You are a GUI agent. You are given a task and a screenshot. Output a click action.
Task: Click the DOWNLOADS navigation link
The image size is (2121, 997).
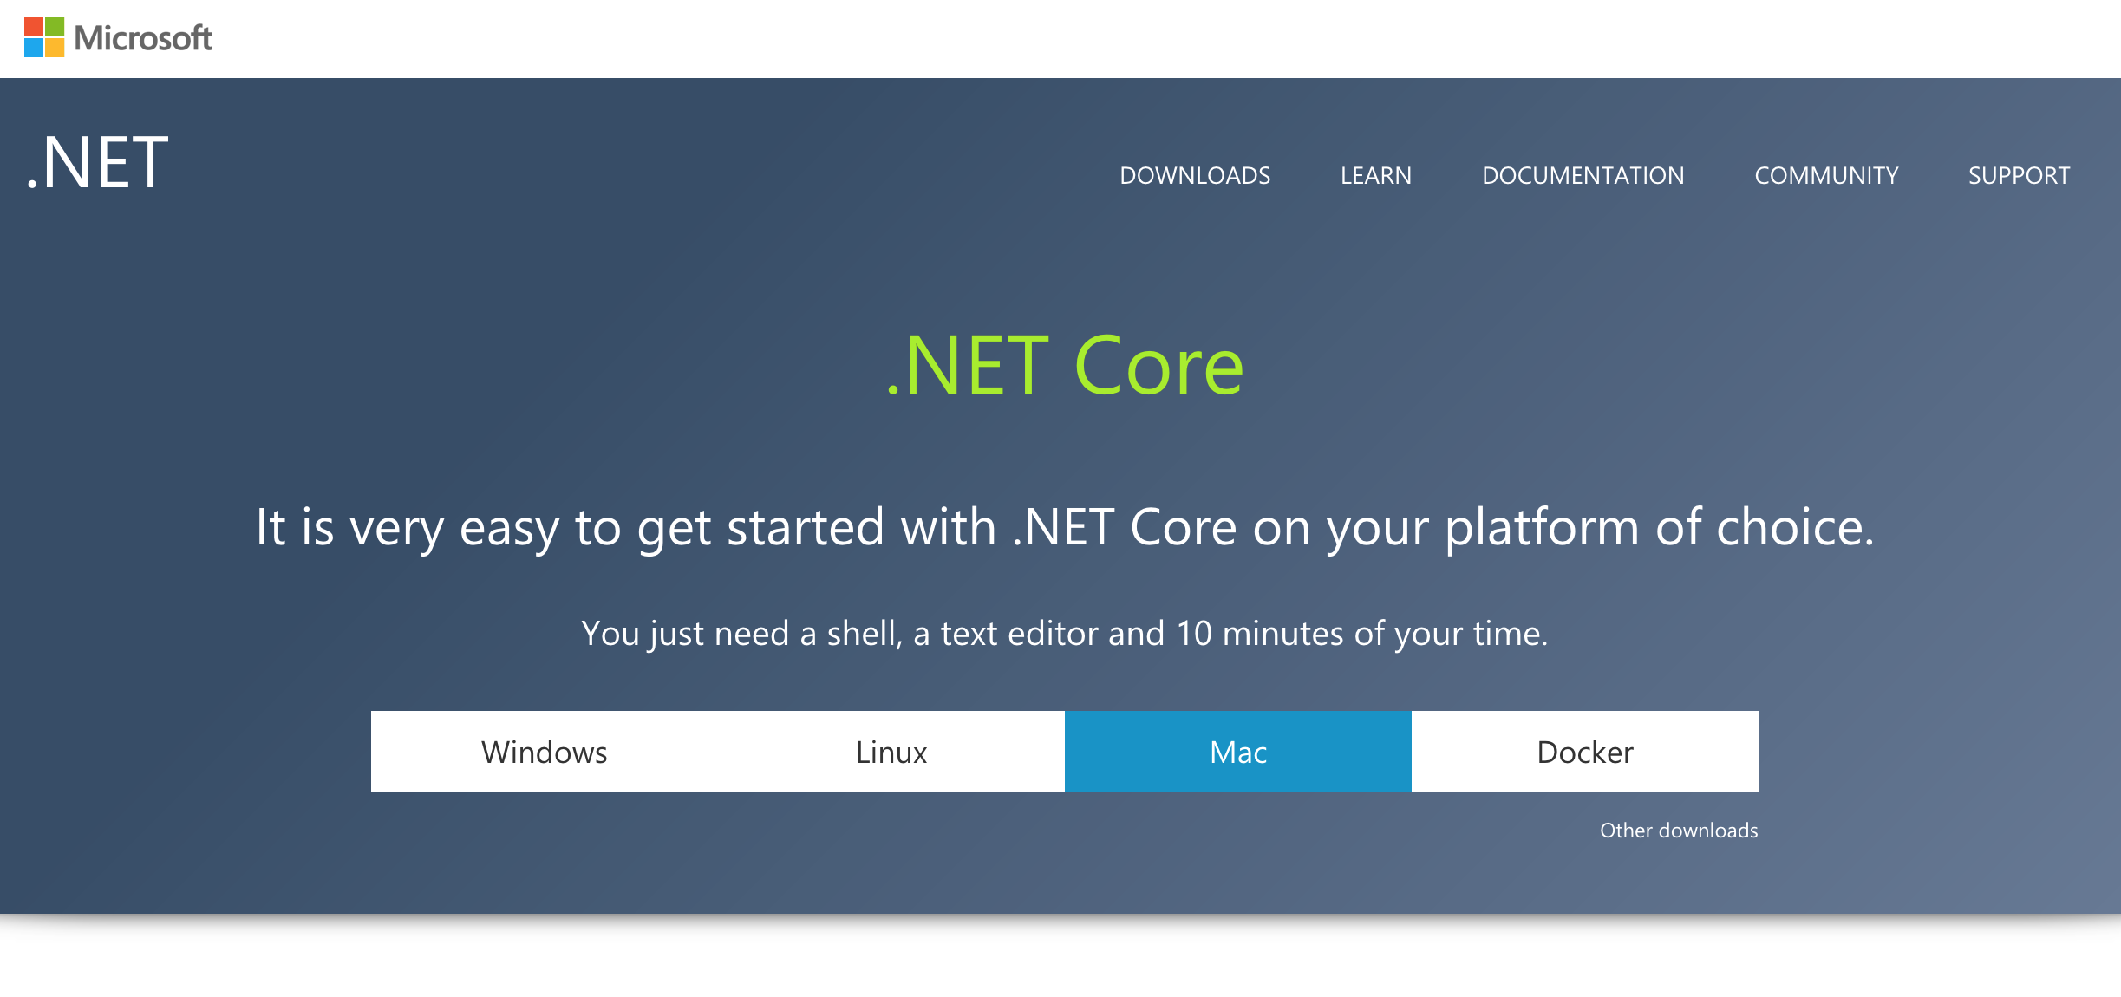pyautogui.click(x=1196, y=173)
